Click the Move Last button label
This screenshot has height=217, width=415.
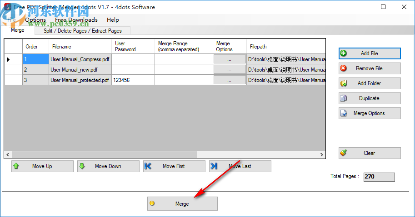(240, 166)
